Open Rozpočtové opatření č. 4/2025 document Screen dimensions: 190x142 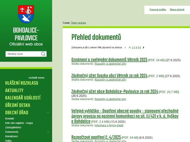coord(96,137)
